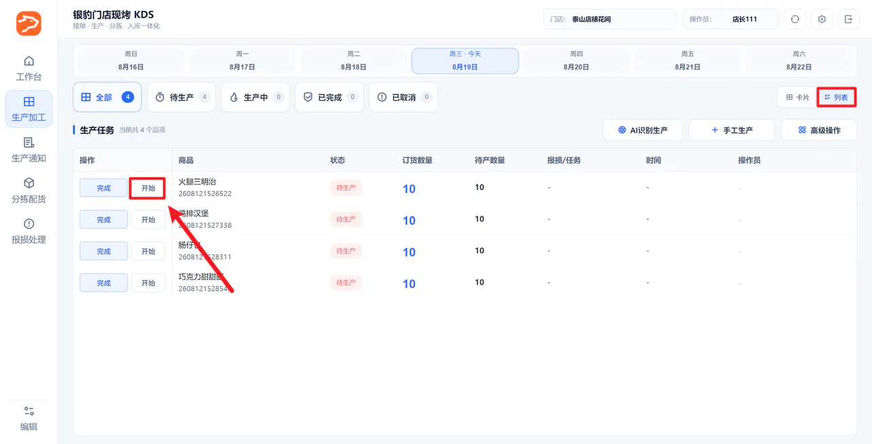Filter tasks by 已完成
872x444 pixels.
(x=330, y=97)
